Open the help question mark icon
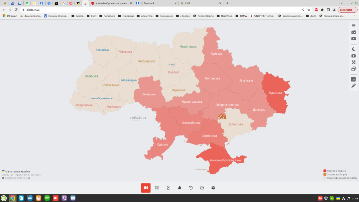Viewport: 359px width, 202px height. point(202,188)
